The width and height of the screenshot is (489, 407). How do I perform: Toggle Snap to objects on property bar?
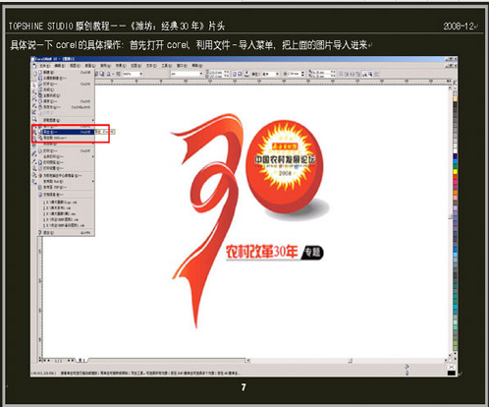353,74
